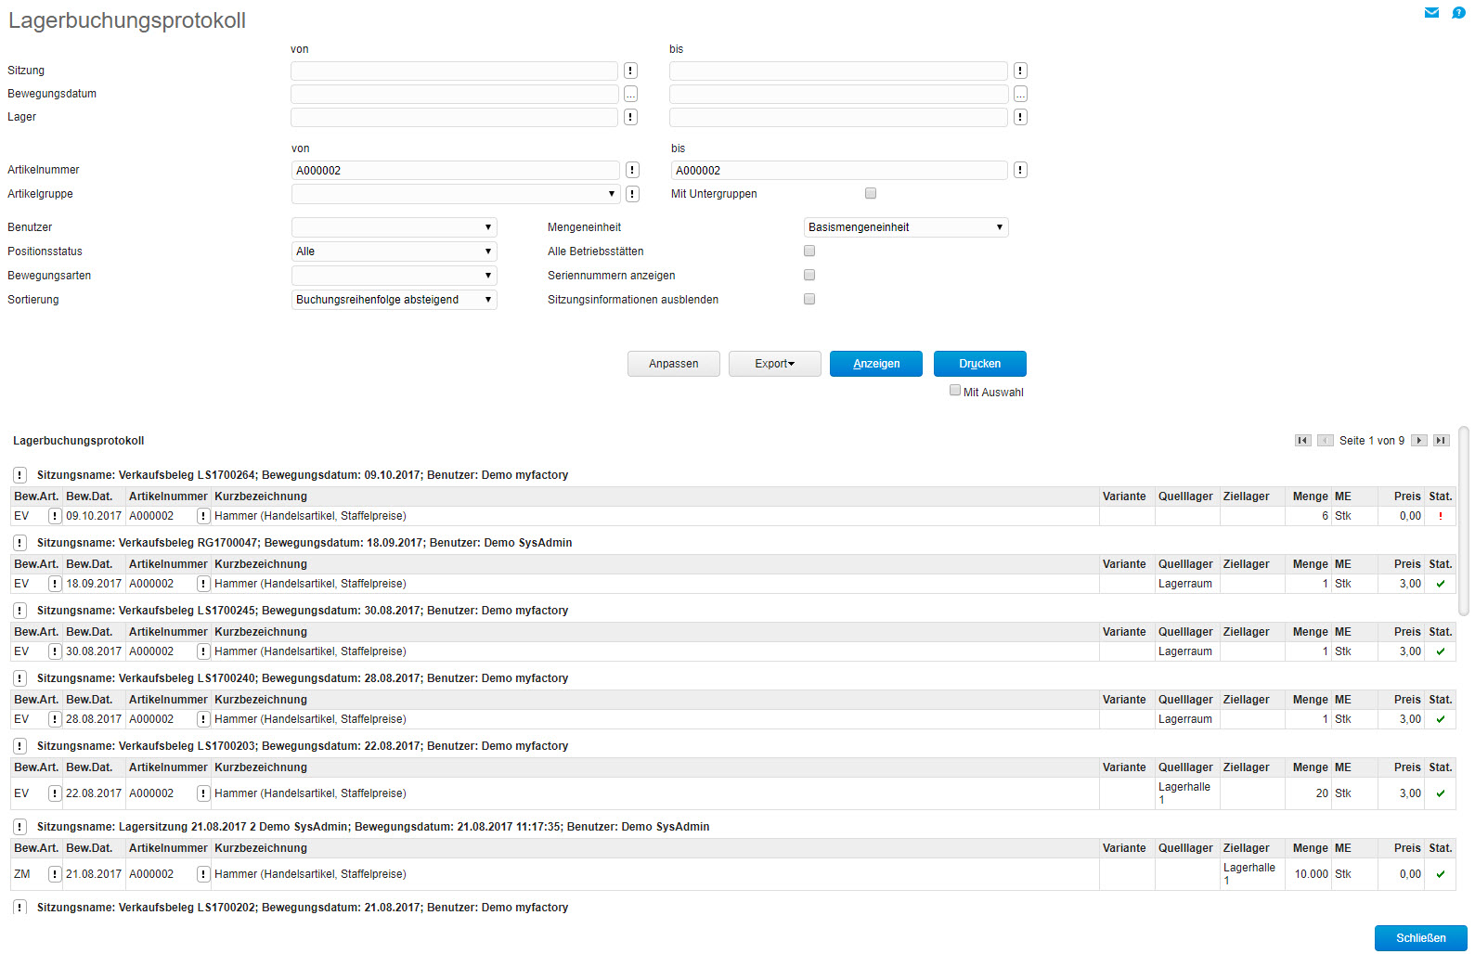Open date picker for Bewegungsdatum bis

1020,94
